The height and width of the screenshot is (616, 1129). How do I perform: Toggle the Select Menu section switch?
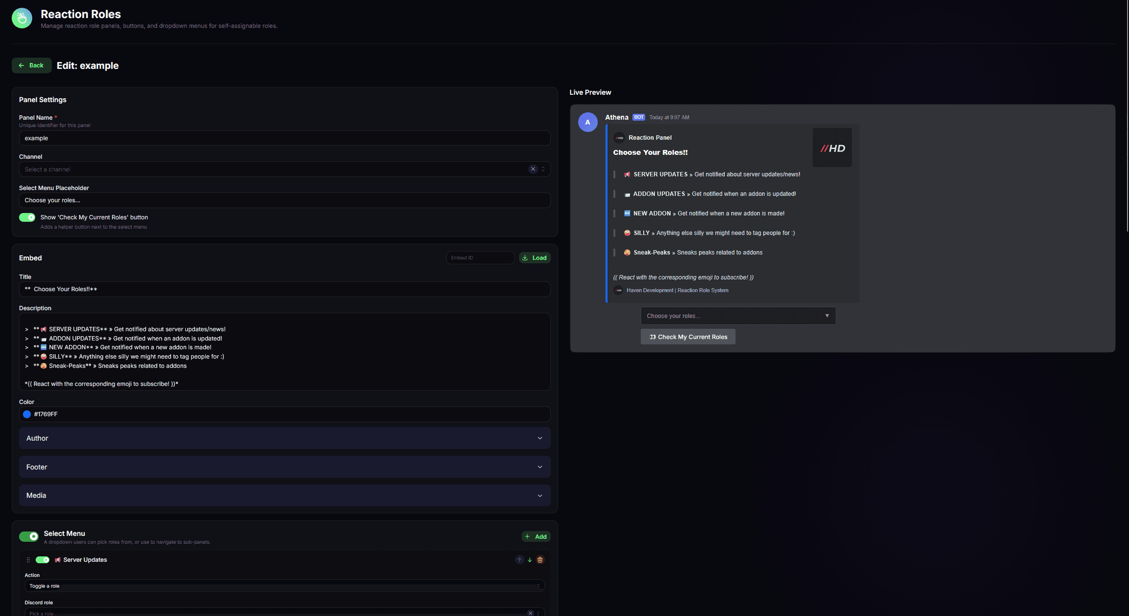(29, 536)
